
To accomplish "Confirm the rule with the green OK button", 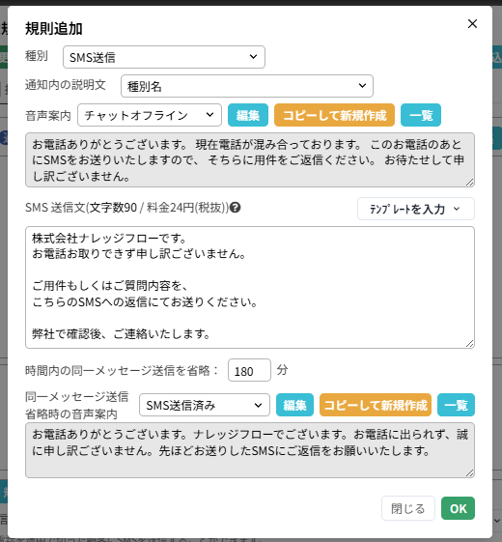I will [x=458, y=508].
